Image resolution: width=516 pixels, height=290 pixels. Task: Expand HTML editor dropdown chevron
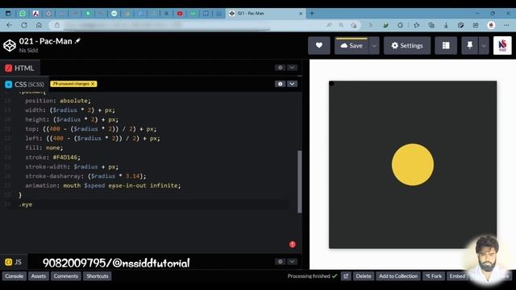pos(292,68)
